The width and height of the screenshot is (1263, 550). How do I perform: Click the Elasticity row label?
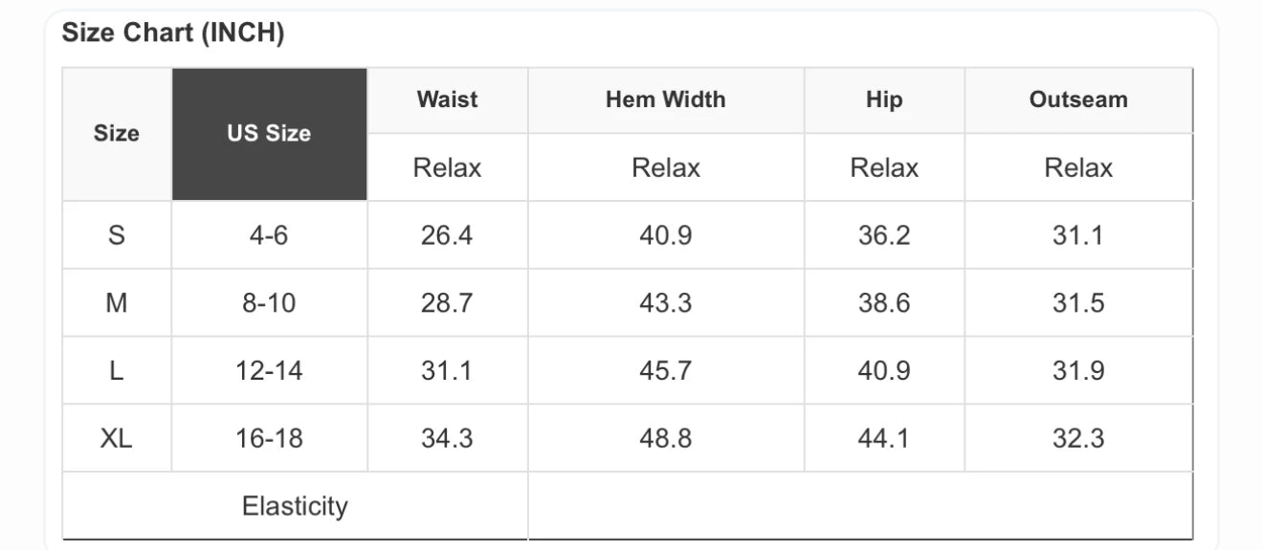pos(295,506)
